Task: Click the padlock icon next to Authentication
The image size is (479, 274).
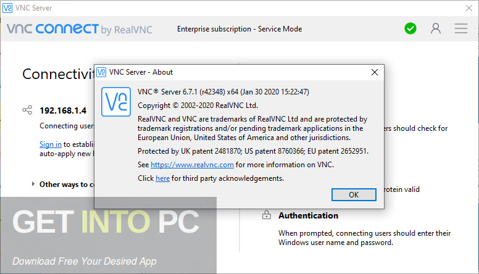Action: pyautogui.click(x=267, y=215)
